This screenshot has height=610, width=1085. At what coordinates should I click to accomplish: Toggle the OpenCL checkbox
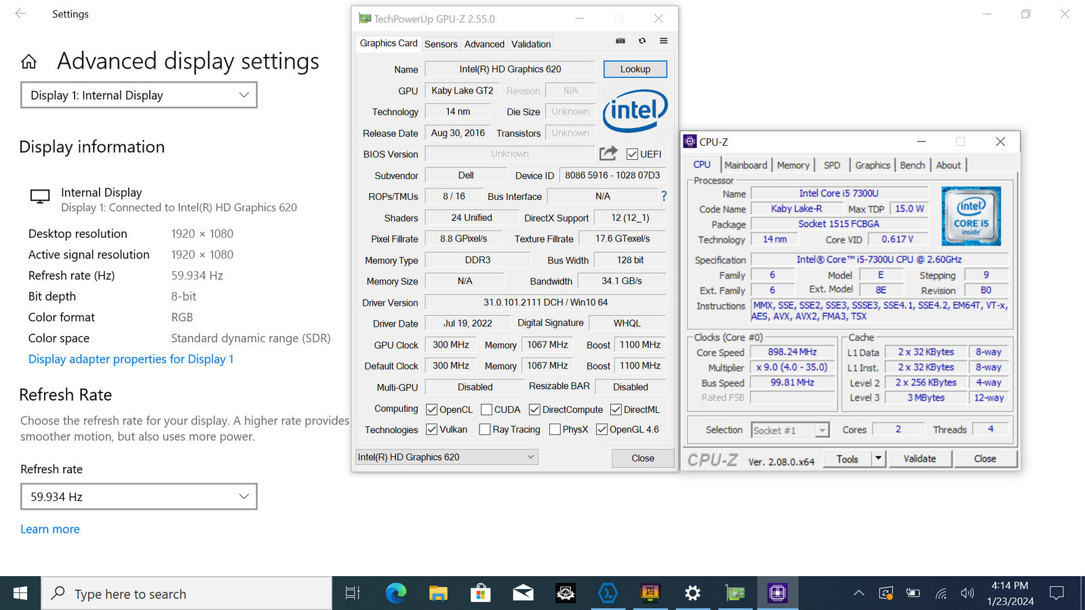pos(431,409)
